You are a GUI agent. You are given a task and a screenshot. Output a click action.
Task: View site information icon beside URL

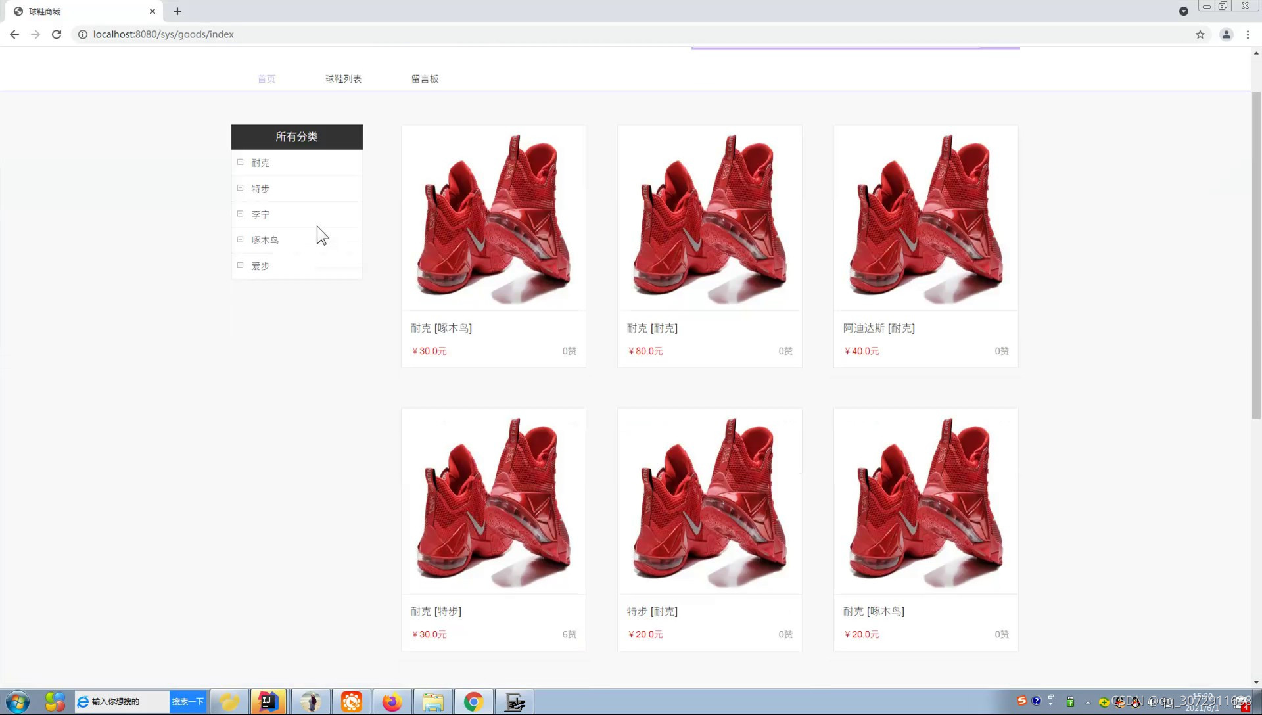pyautogui.click(x=83, y=34)
